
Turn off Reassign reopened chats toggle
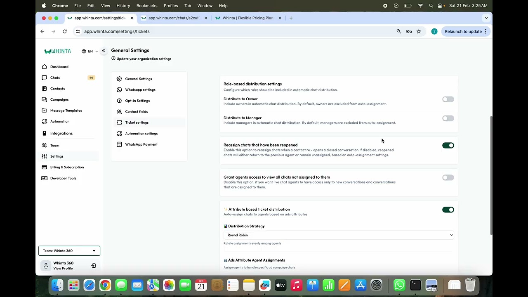click(448, 146)
